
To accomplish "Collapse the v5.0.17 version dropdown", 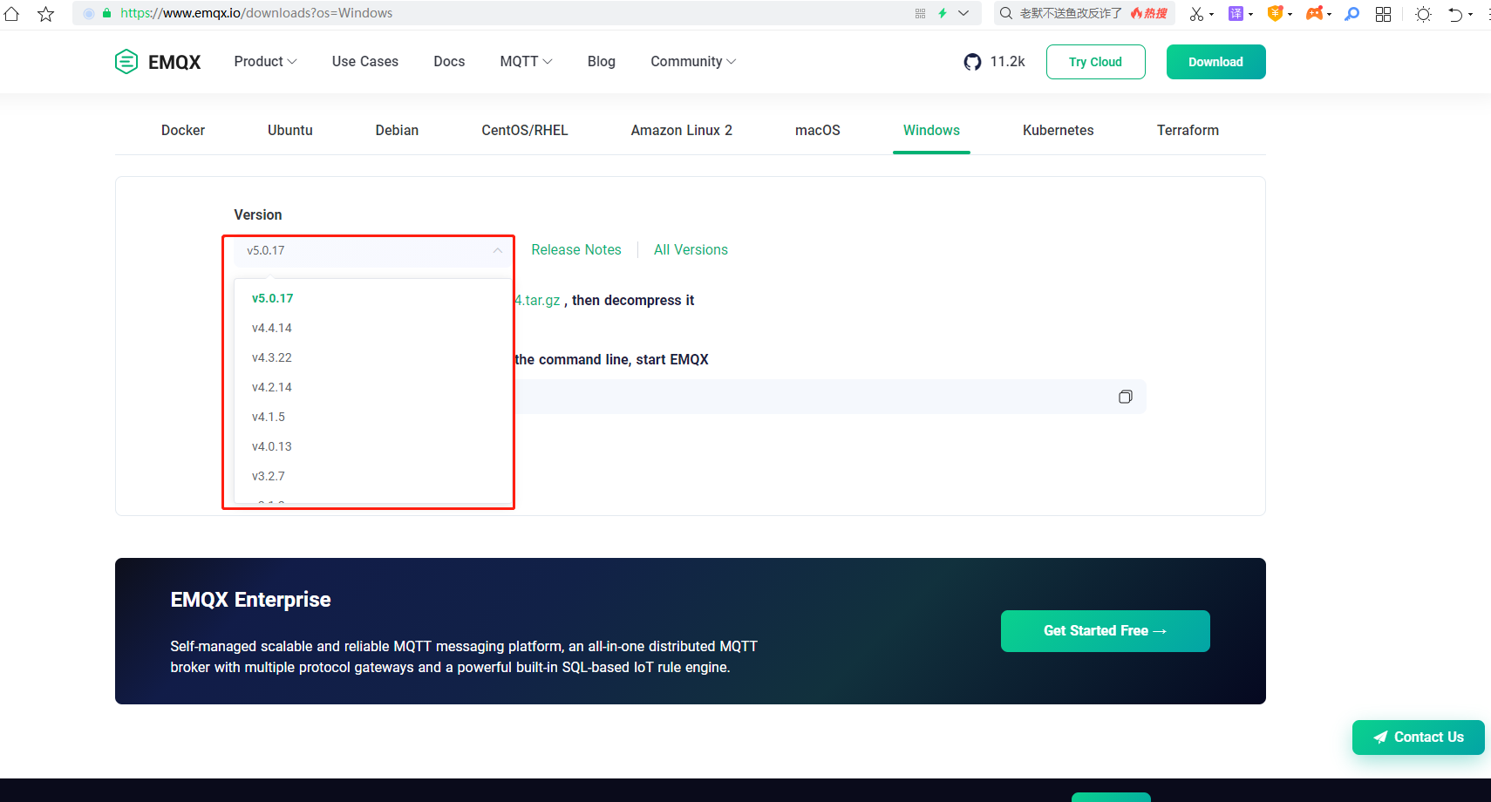I will coord(374,250).
